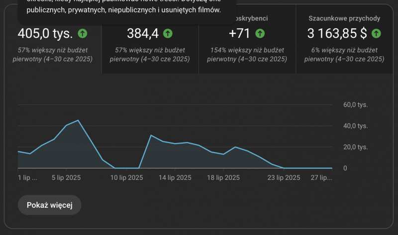The height and width of the screenshot is (235, 398).
Task: Click the 6% większy comparison text
Action: pyautogui.click(x=344, y=54)
